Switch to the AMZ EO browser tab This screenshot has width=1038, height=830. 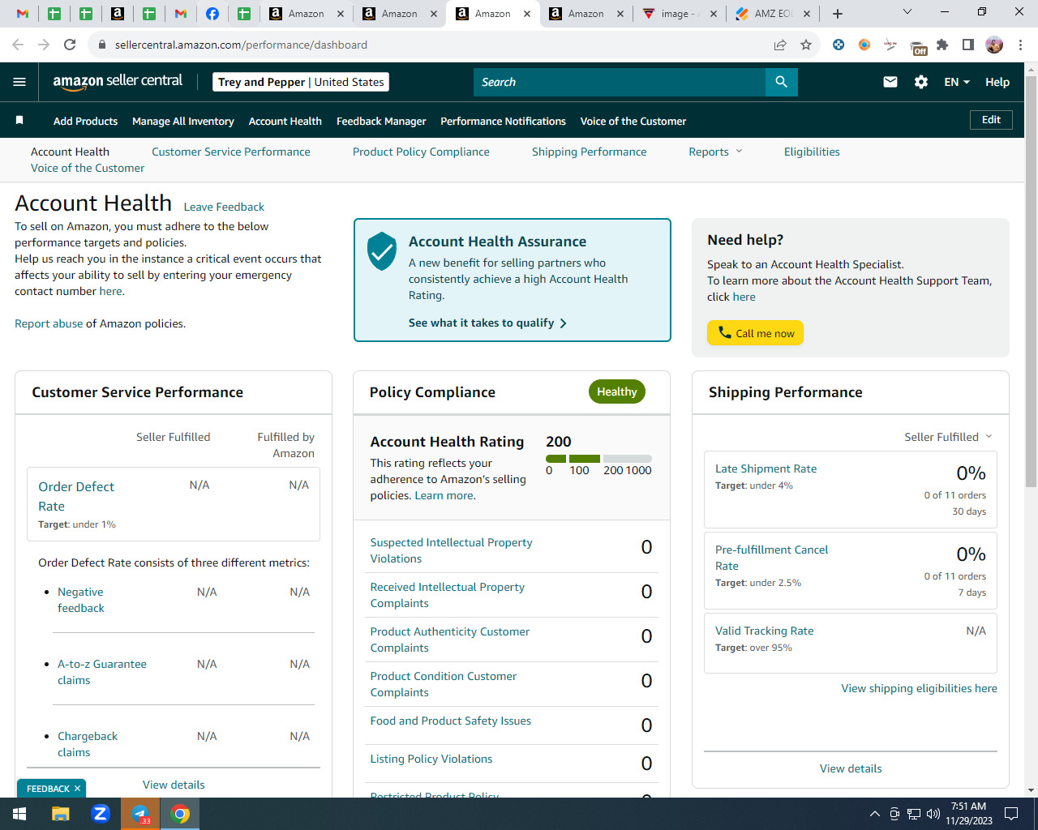coord(772,14)
